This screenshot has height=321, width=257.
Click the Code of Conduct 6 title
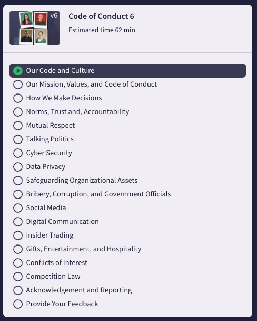[101, 16]
